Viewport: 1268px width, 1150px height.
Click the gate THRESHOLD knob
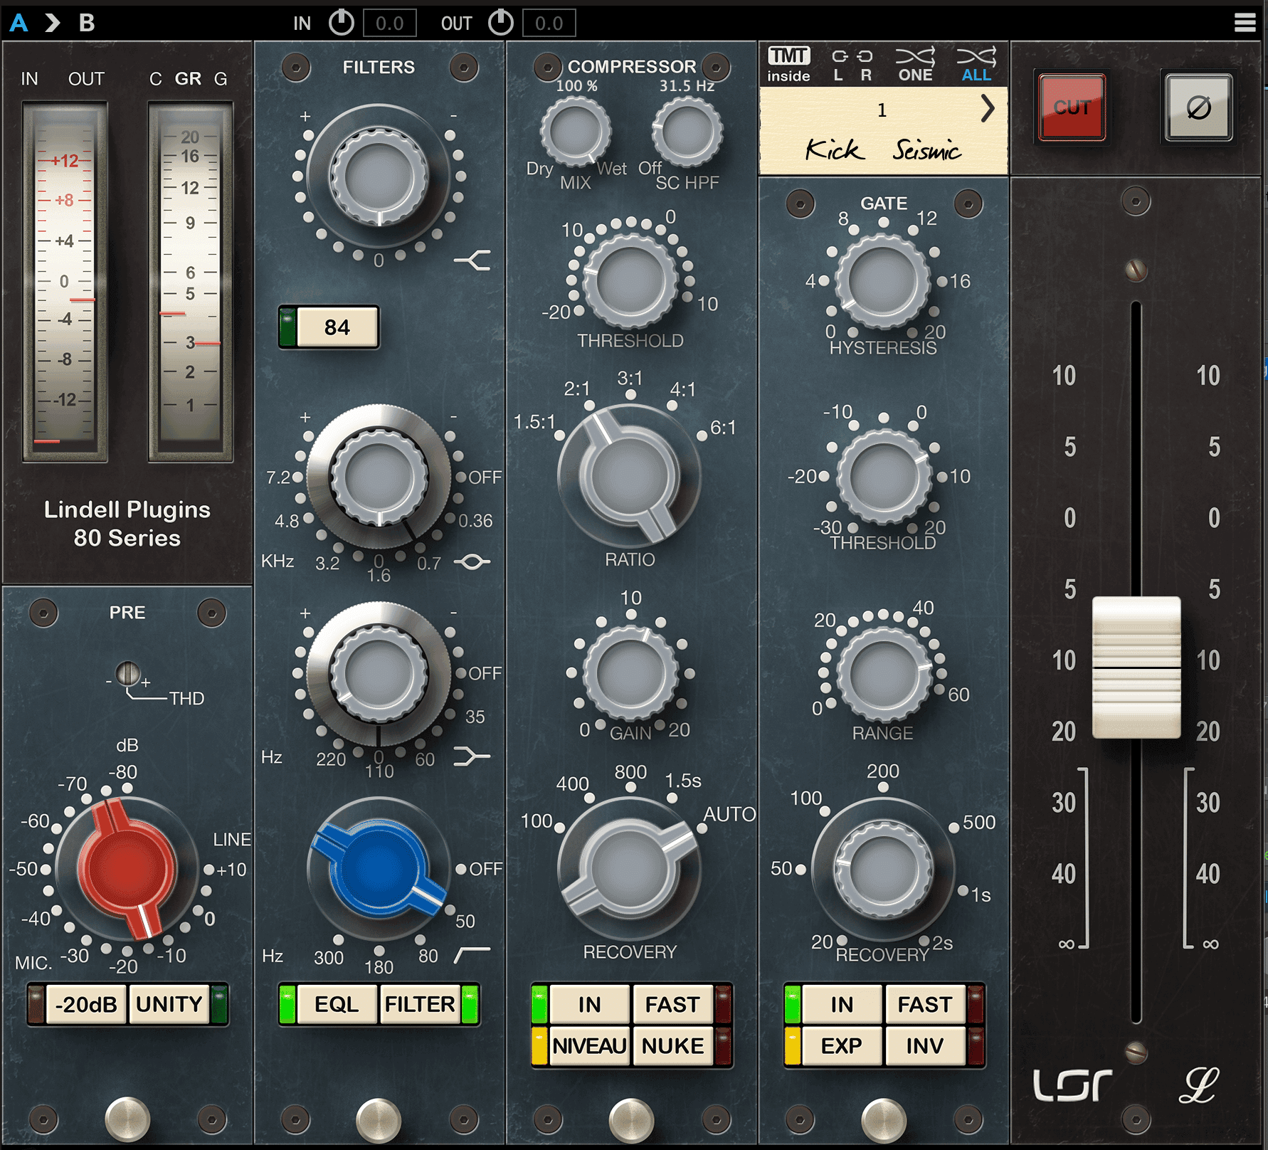click(883, 476)
